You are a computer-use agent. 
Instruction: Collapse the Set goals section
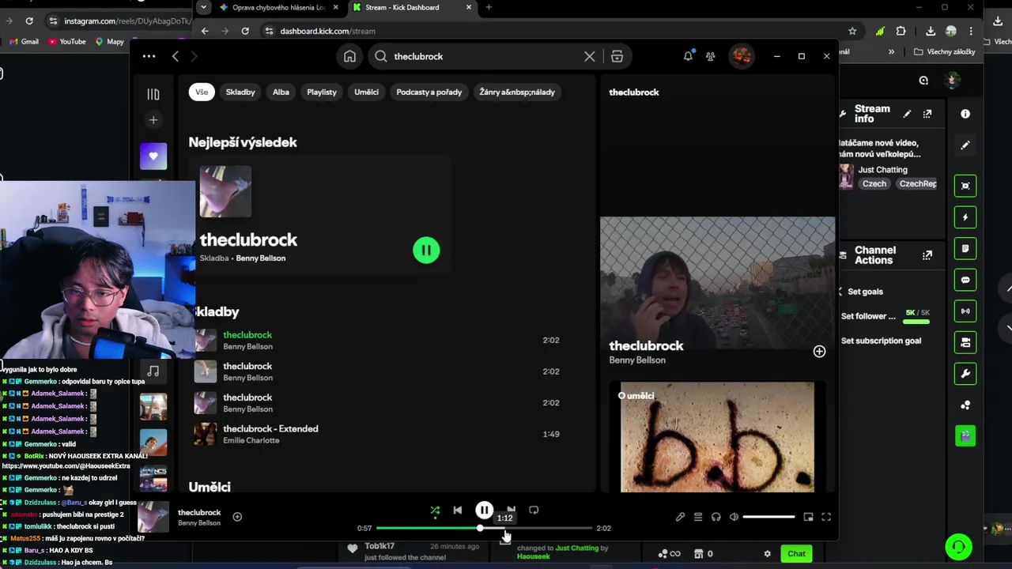click(x=840, y=292)
